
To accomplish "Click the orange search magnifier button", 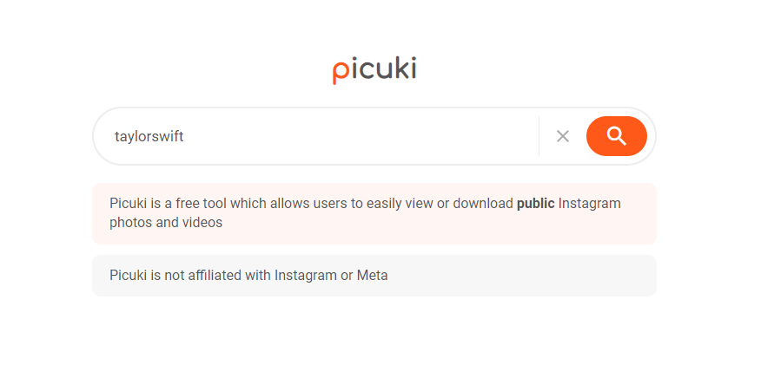I will coord(616,136).
